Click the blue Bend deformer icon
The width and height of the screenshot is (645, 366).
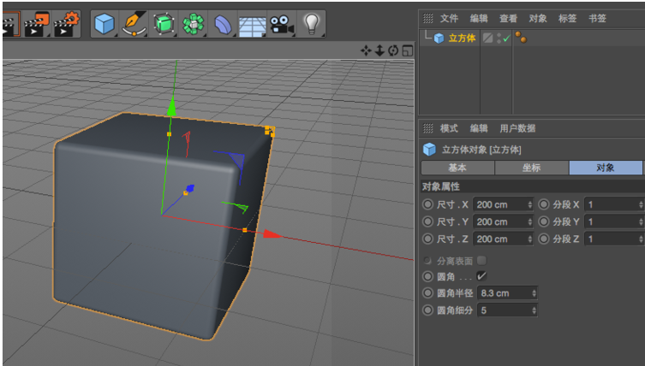click(223, 24)
